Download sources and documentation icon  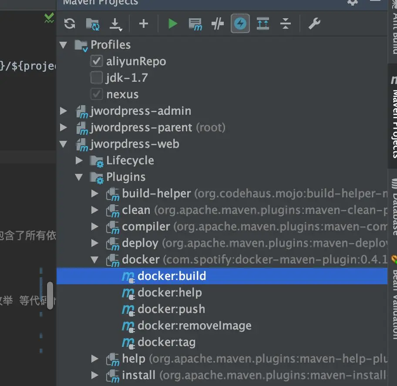tap(116, 24)
